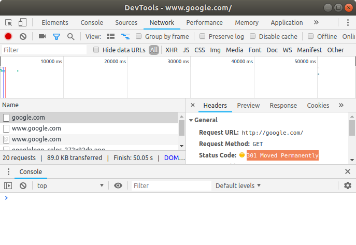Toggle Hide data URLs checkbox
This screenshot has height=245, width=356.
click(96, 50)
